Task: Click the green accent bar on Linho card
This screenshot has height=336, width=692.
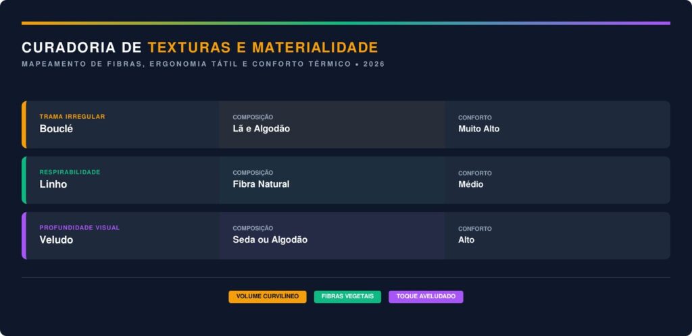Action: 24,180
